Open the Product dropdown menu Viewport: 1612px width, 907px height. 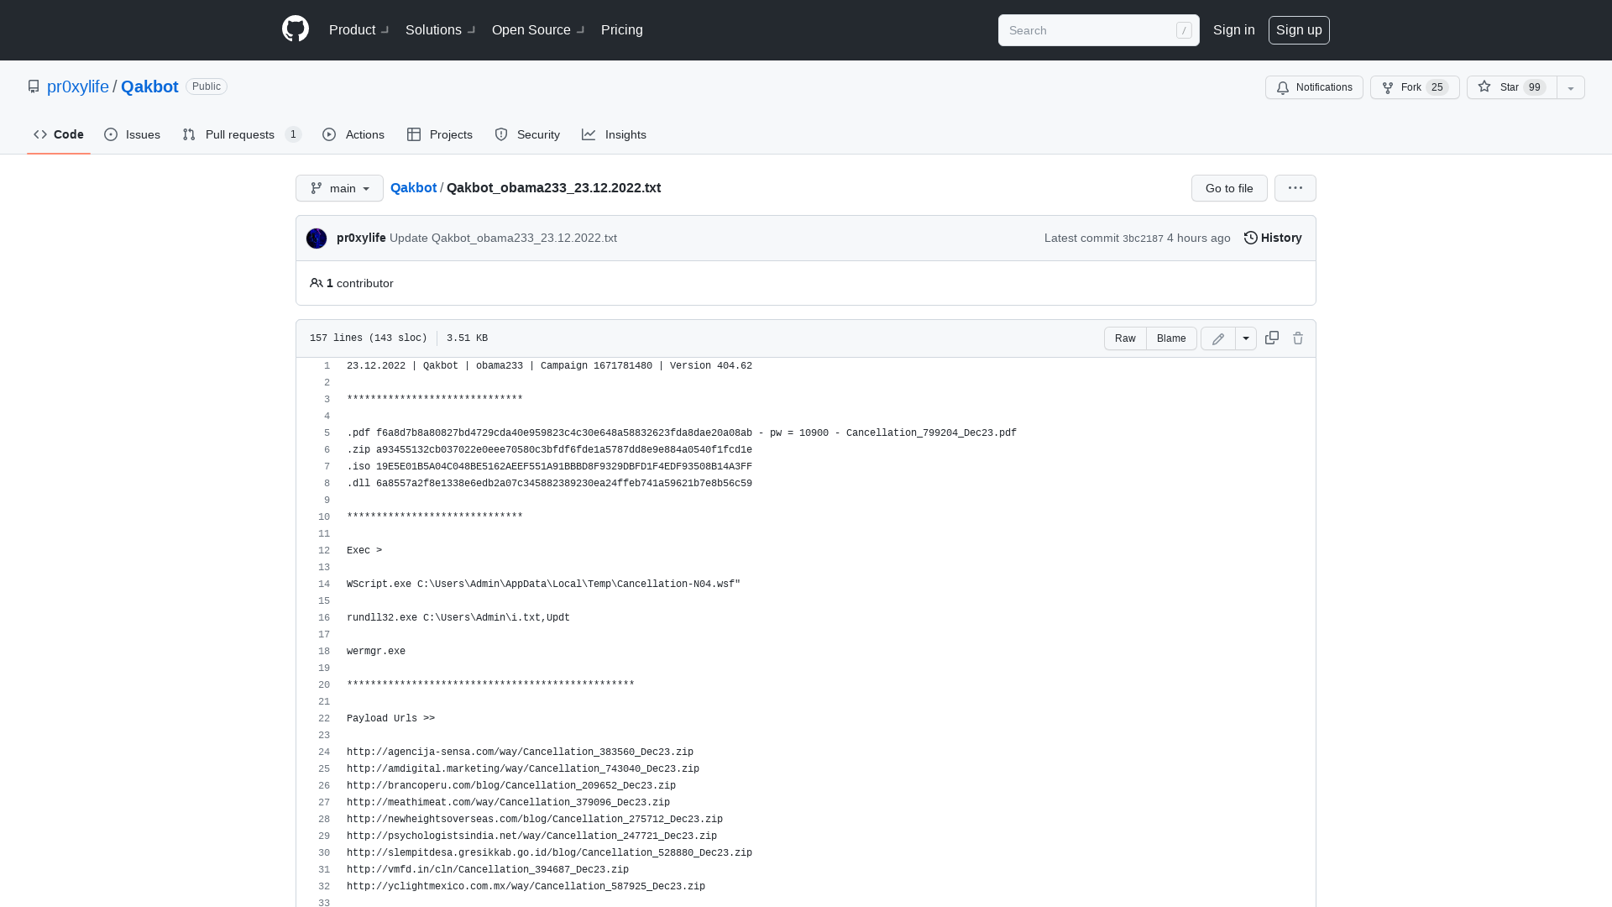pyautogui.click(x=359, y=30)
